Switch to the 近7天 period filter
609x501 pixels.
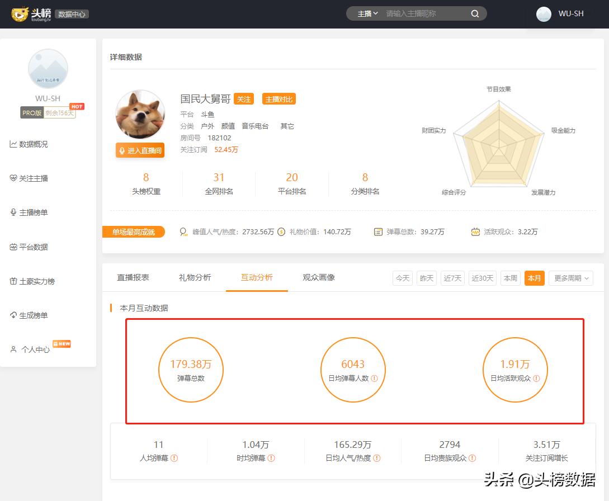[x=452, y=278]
